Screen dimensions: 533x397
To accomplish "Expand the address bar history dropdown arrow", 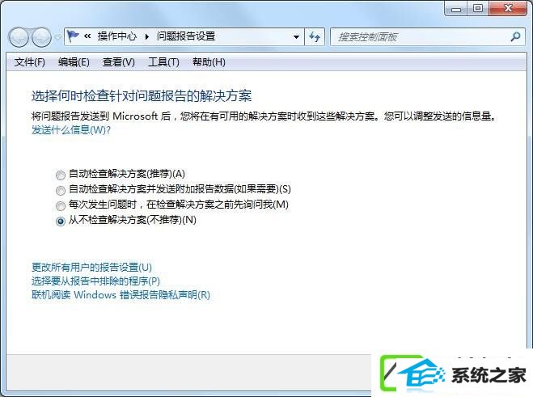I will pos(296,36).
